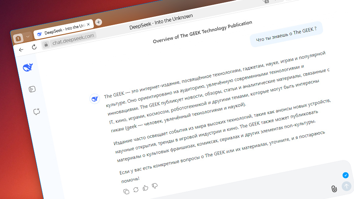Reload the page with the refresh button
The height and width of the screenshot is (199, 354).
tap(34, 47)
